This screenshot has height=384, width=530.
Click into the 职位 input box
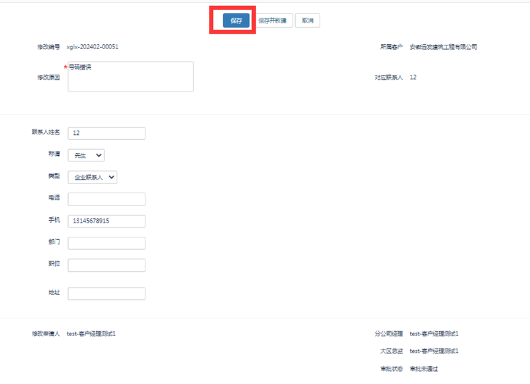106,265
